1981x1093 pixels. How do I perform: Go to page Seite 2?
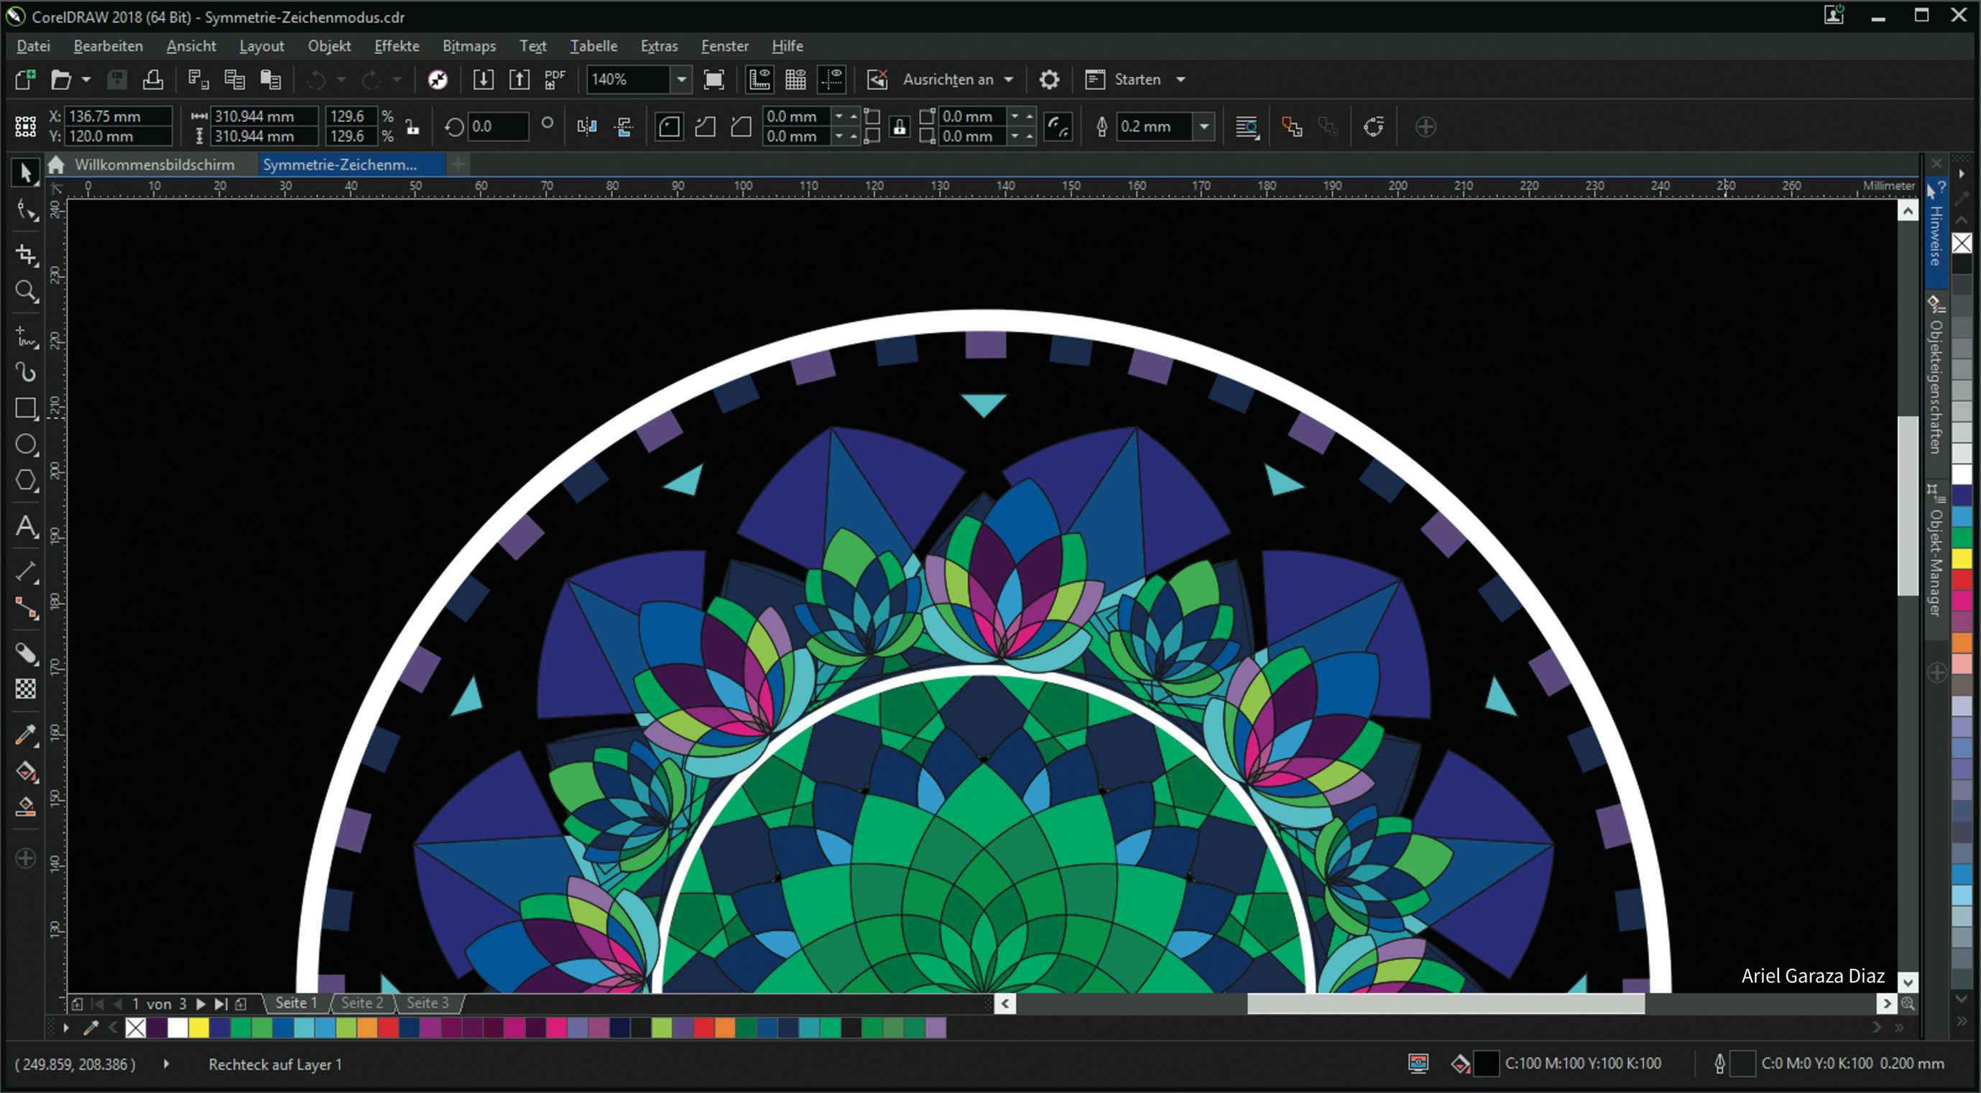[x=361, y=1003]
